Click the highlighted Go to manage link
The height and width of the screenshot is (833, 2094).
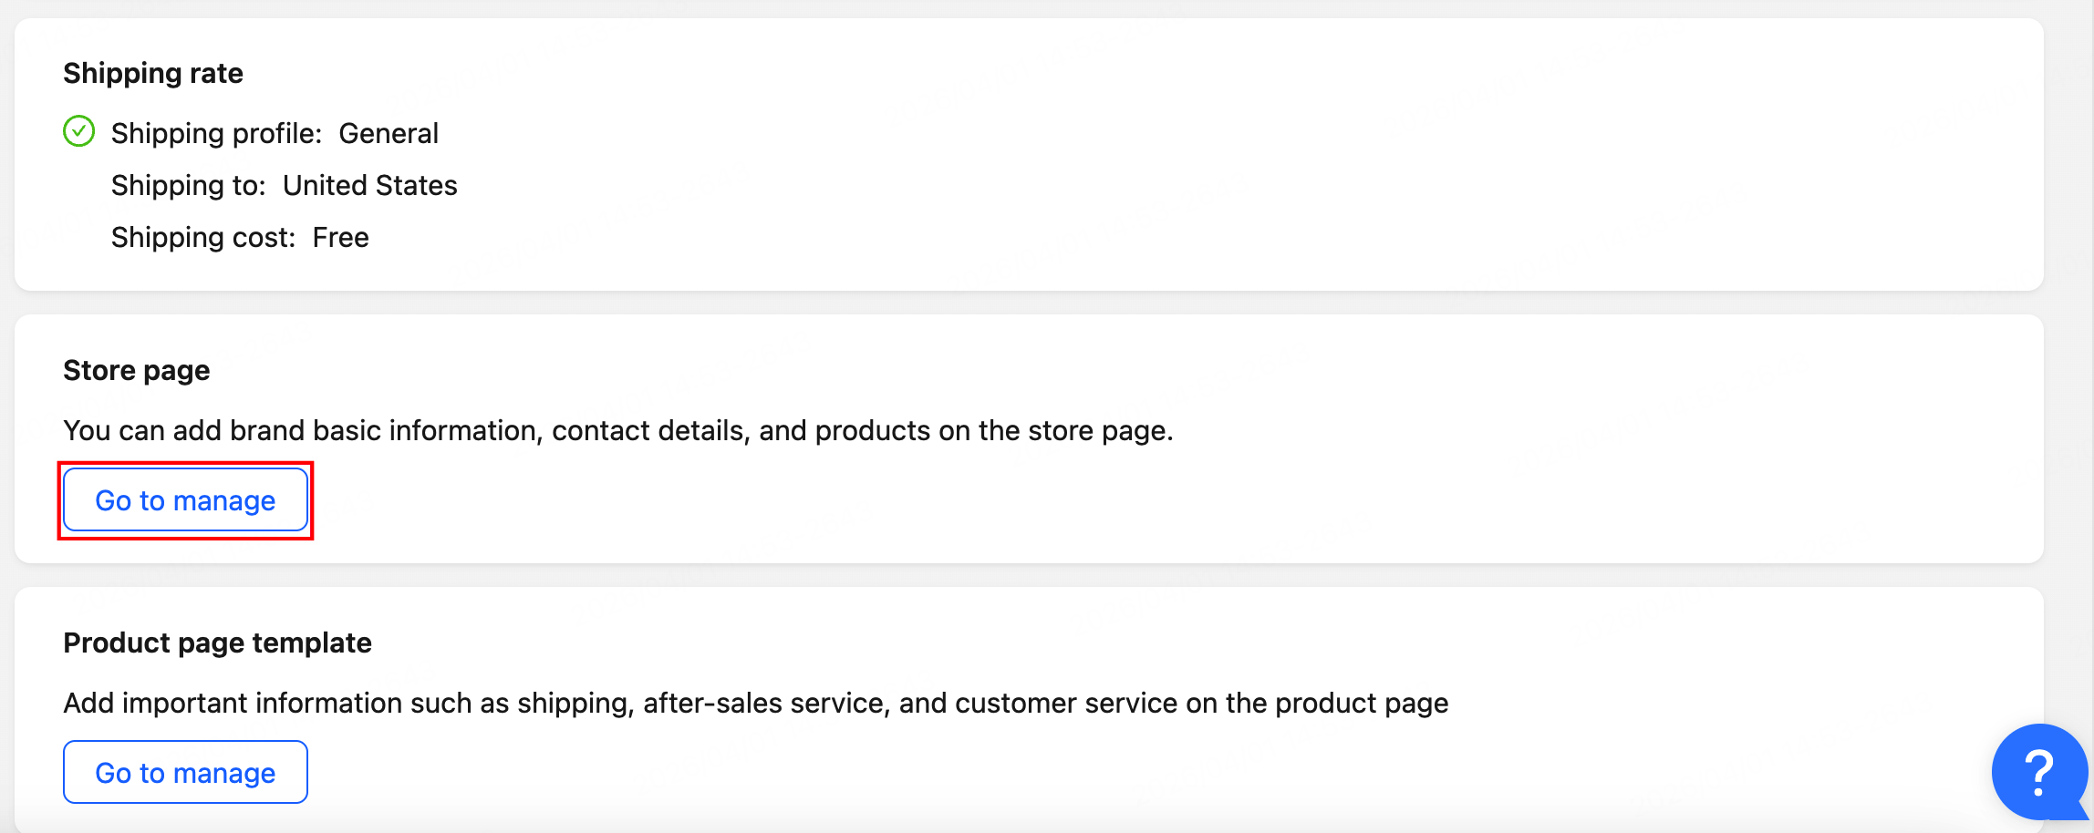185,499
